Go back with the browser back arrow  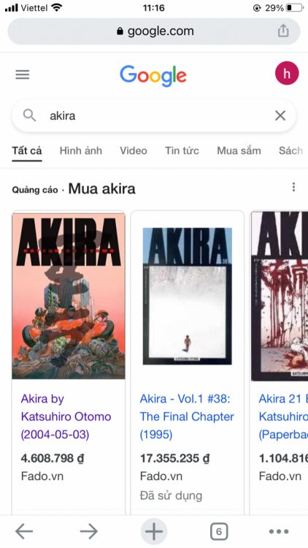pyautogui.click(x=24, y=532)
